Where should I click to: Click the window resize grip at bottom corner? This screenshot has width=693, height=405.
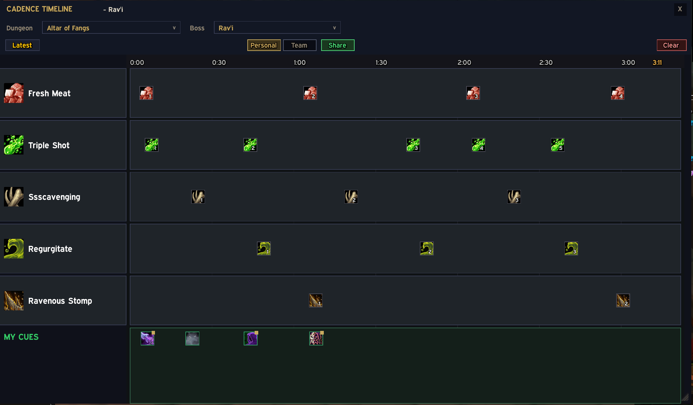tap(685, 397)
